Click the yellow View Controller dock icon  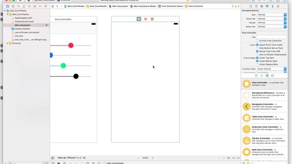(x=139, y=19)
